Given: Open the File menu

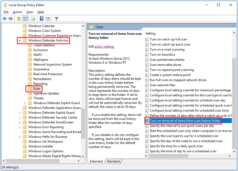Looking at the screenshot, I should point(6,12).
